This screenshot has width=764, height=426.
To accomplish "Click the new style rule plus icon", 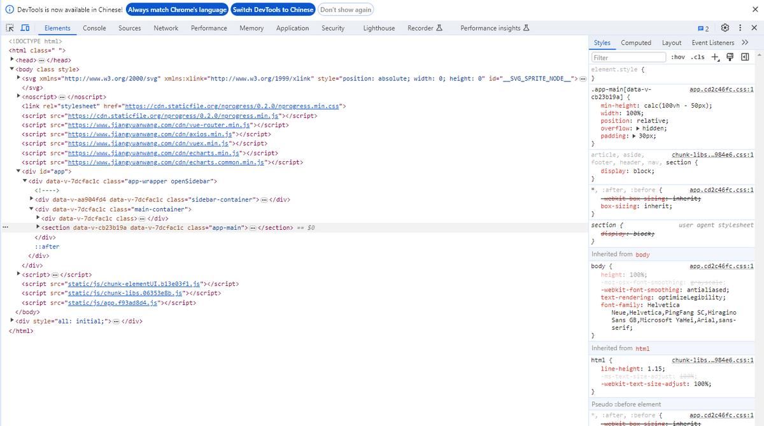I will (x=714, y=57).
